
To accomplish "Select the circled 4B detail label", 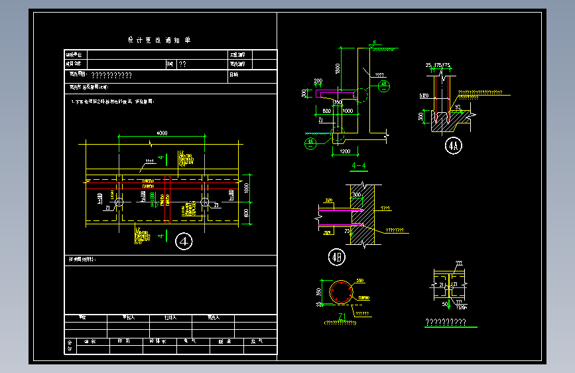I will [x=337, y=257].
